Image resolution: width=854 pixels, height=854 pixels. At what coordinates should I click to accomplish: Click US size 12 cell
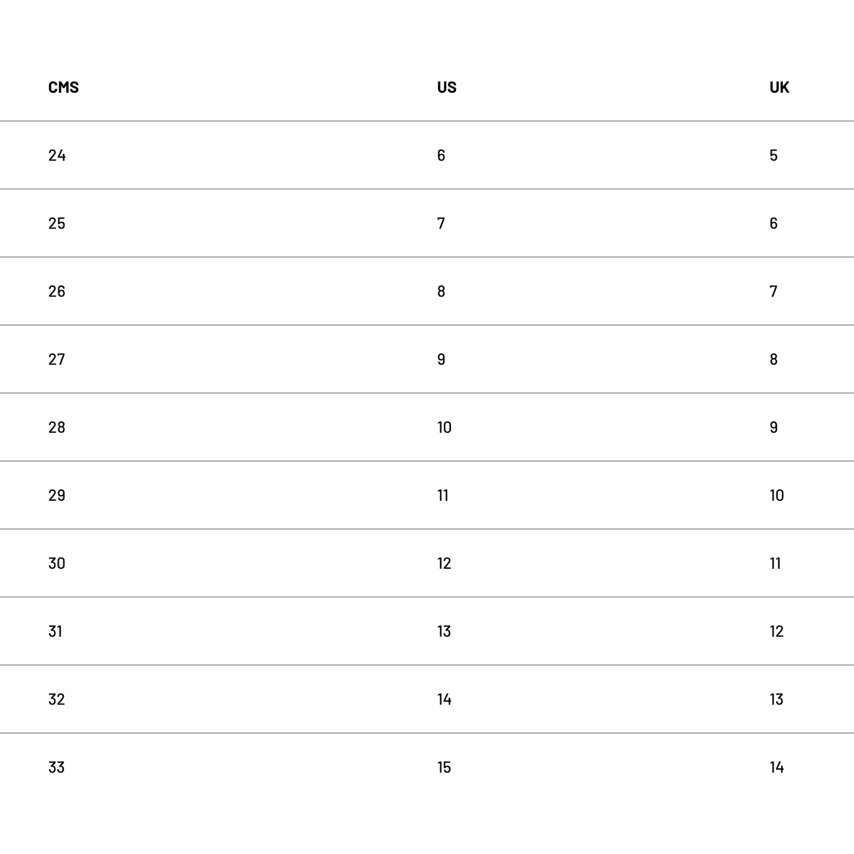pos(444,563)
